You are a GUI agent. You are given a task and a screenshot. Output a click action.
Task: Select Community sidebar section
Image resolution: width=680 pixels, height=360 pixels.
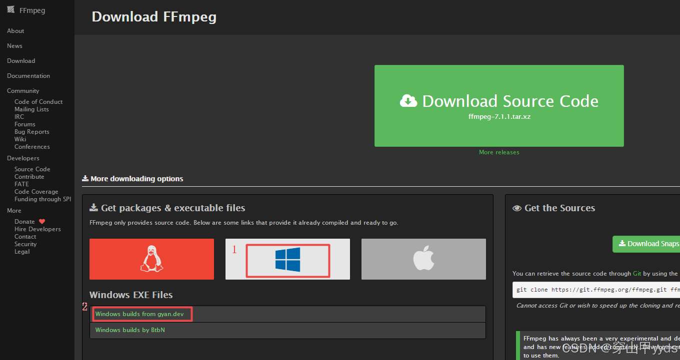[x=23, y=91]
